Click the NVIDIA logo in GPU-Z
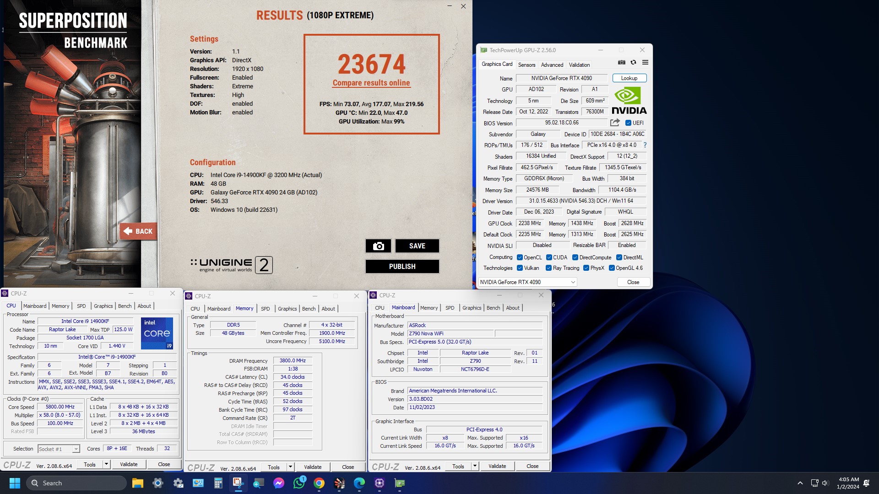The width and height of the screenshot is (879, 494). coord(629,101)
